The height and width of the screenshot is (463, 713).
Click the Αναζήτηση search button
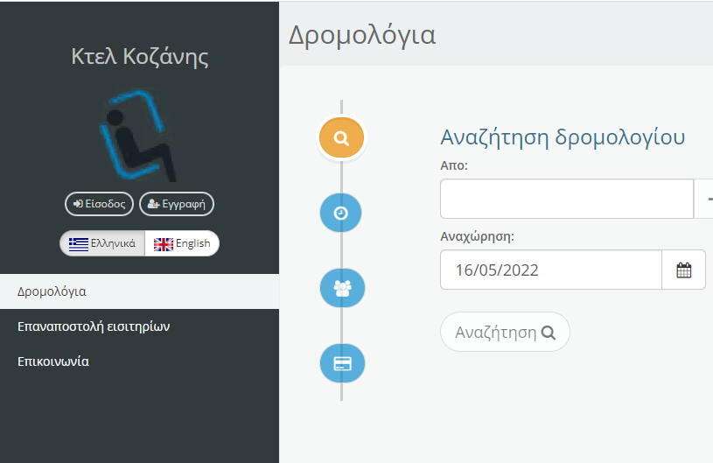click(505, 332)
